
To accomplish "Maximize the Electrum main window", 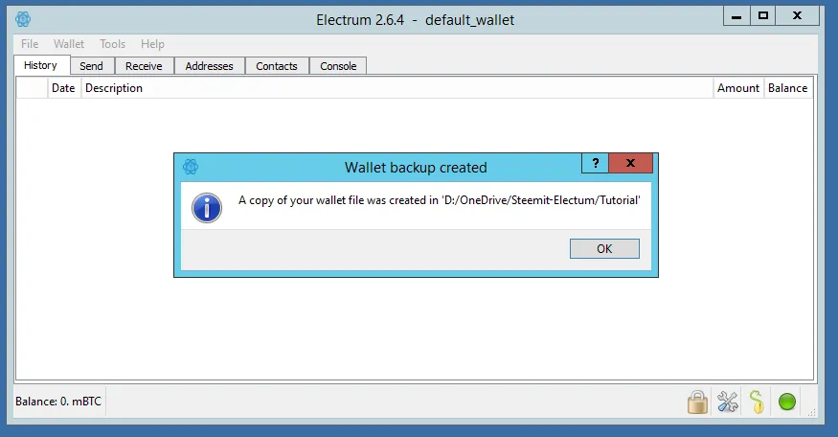I will click(763, 16).
